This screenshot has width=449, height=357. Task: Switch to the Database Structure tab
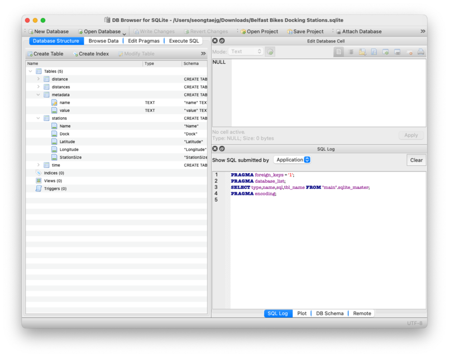coord(56,41)
